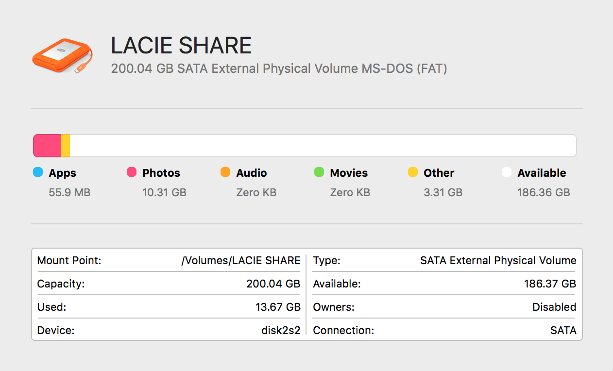
Task: Click the pink Photos color dot
Action: 131,172
